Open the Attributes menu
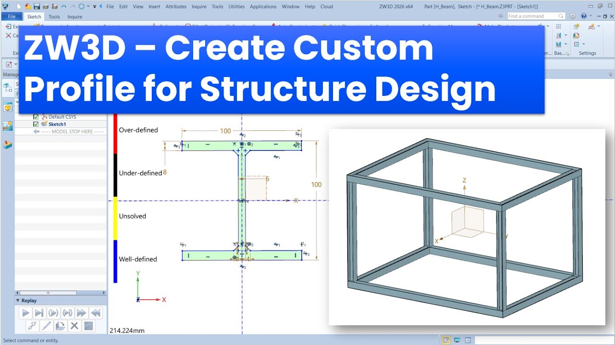This screenshot has height=345, width=615. pyautogui.click(x=176, y=7)
